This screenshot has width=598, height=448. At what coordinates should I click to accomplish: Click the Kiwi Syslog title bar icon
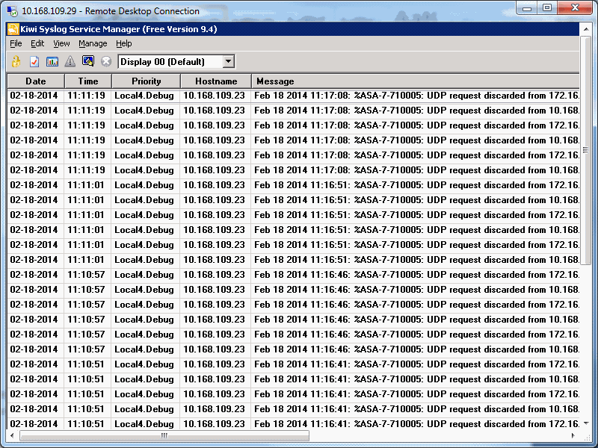click(13, 29)
